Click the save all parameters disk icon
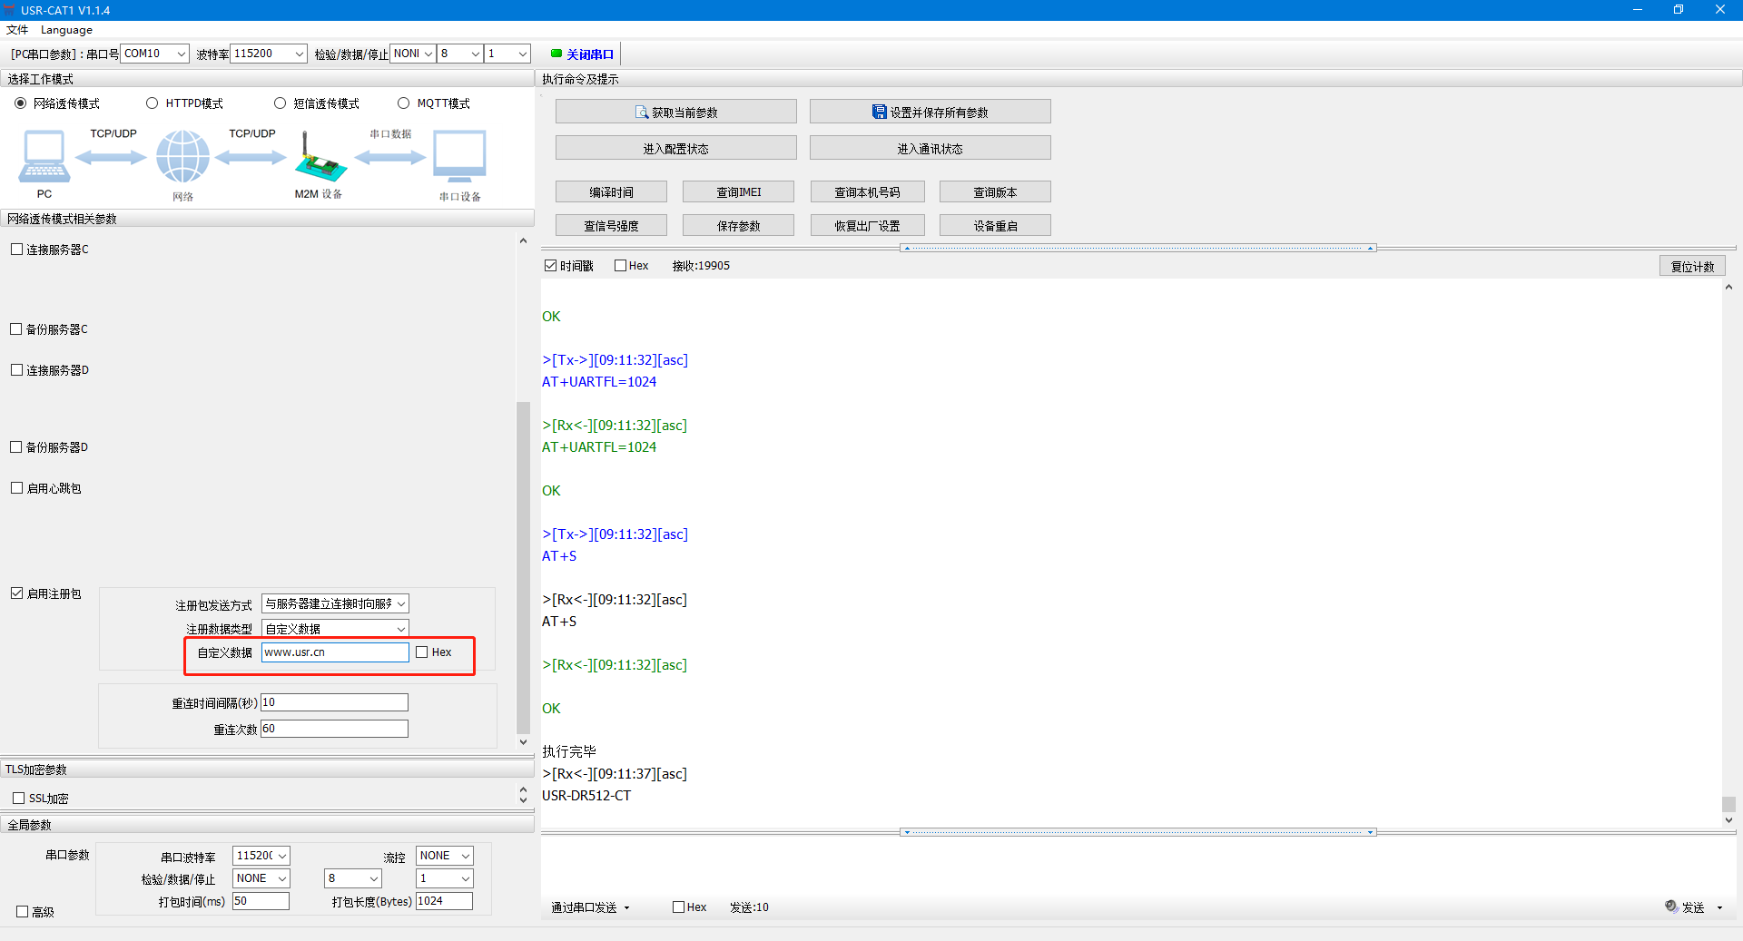The width and height of the screenshot is (1743, 941). [x=879, y=113]
